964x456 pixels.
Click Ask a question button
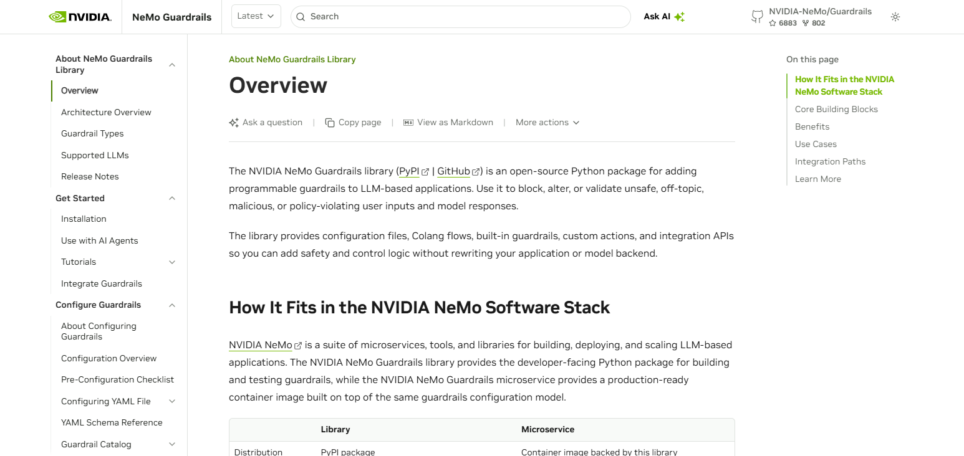pos(266,123)
